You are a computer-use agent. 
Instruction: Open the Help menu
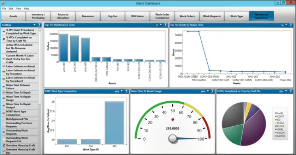(x=26, y=9)
